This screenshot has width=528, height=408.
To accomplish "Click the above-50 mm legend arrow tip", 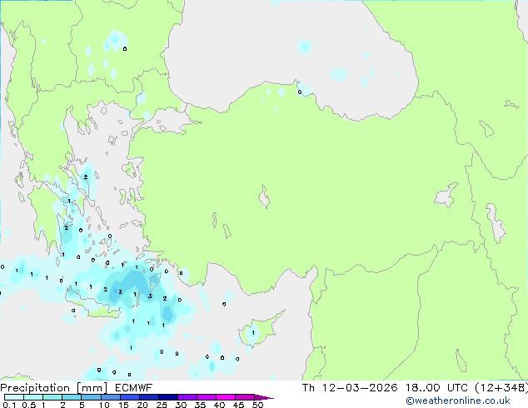I will (264, 398).
